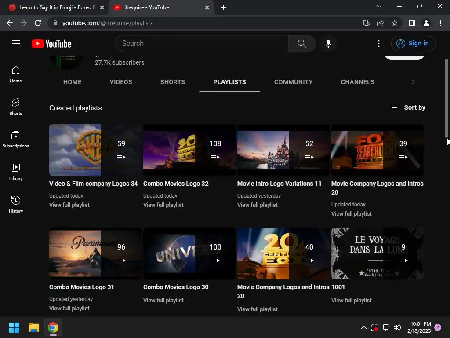Click the install app icon in address bar
Viewport: 450px width, 338px height.
tap(367, 23)
